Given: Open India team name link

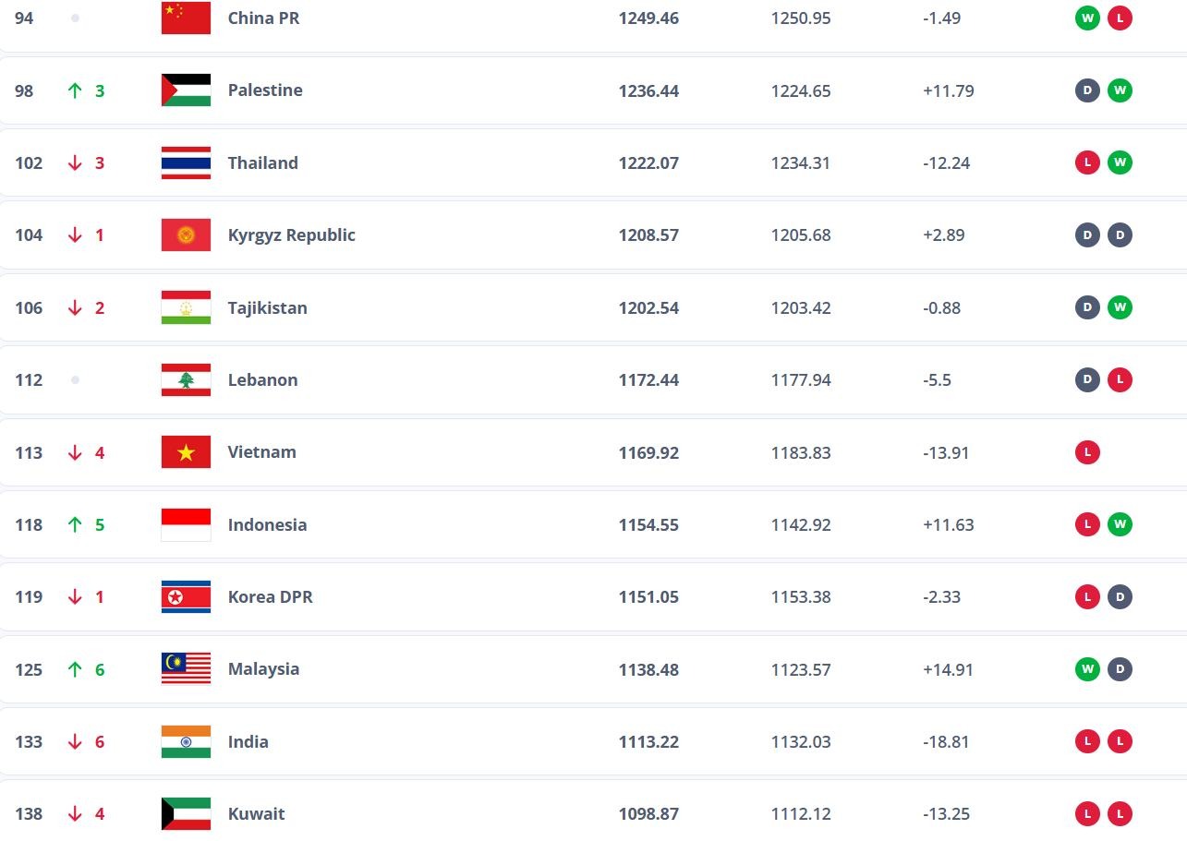Looking at the screenshot, I should 248,741.
